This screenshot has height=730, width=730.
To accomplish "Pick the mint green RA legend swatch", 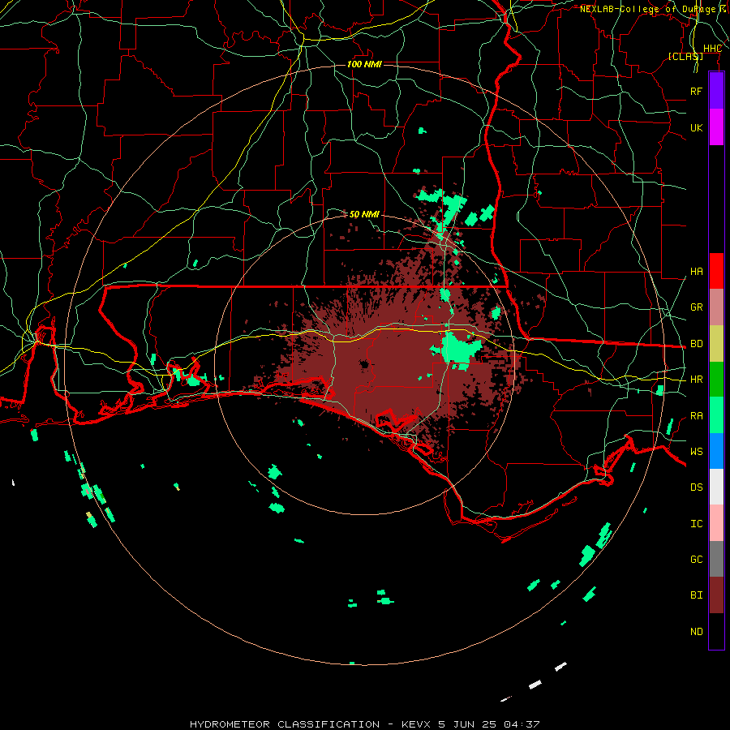I will pyautogui.click(x=716, y=415).
